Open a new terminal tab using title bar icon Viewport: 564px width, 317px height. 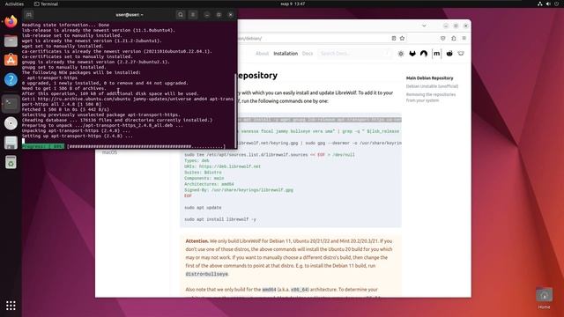click(29, 15)
